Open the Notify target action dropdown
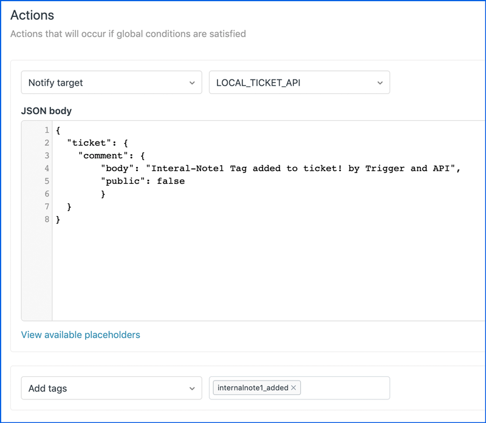 (112, 83)
